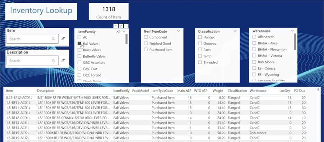
Task: Tick the Flanged classification checkbox
Action: click(200, 37)
